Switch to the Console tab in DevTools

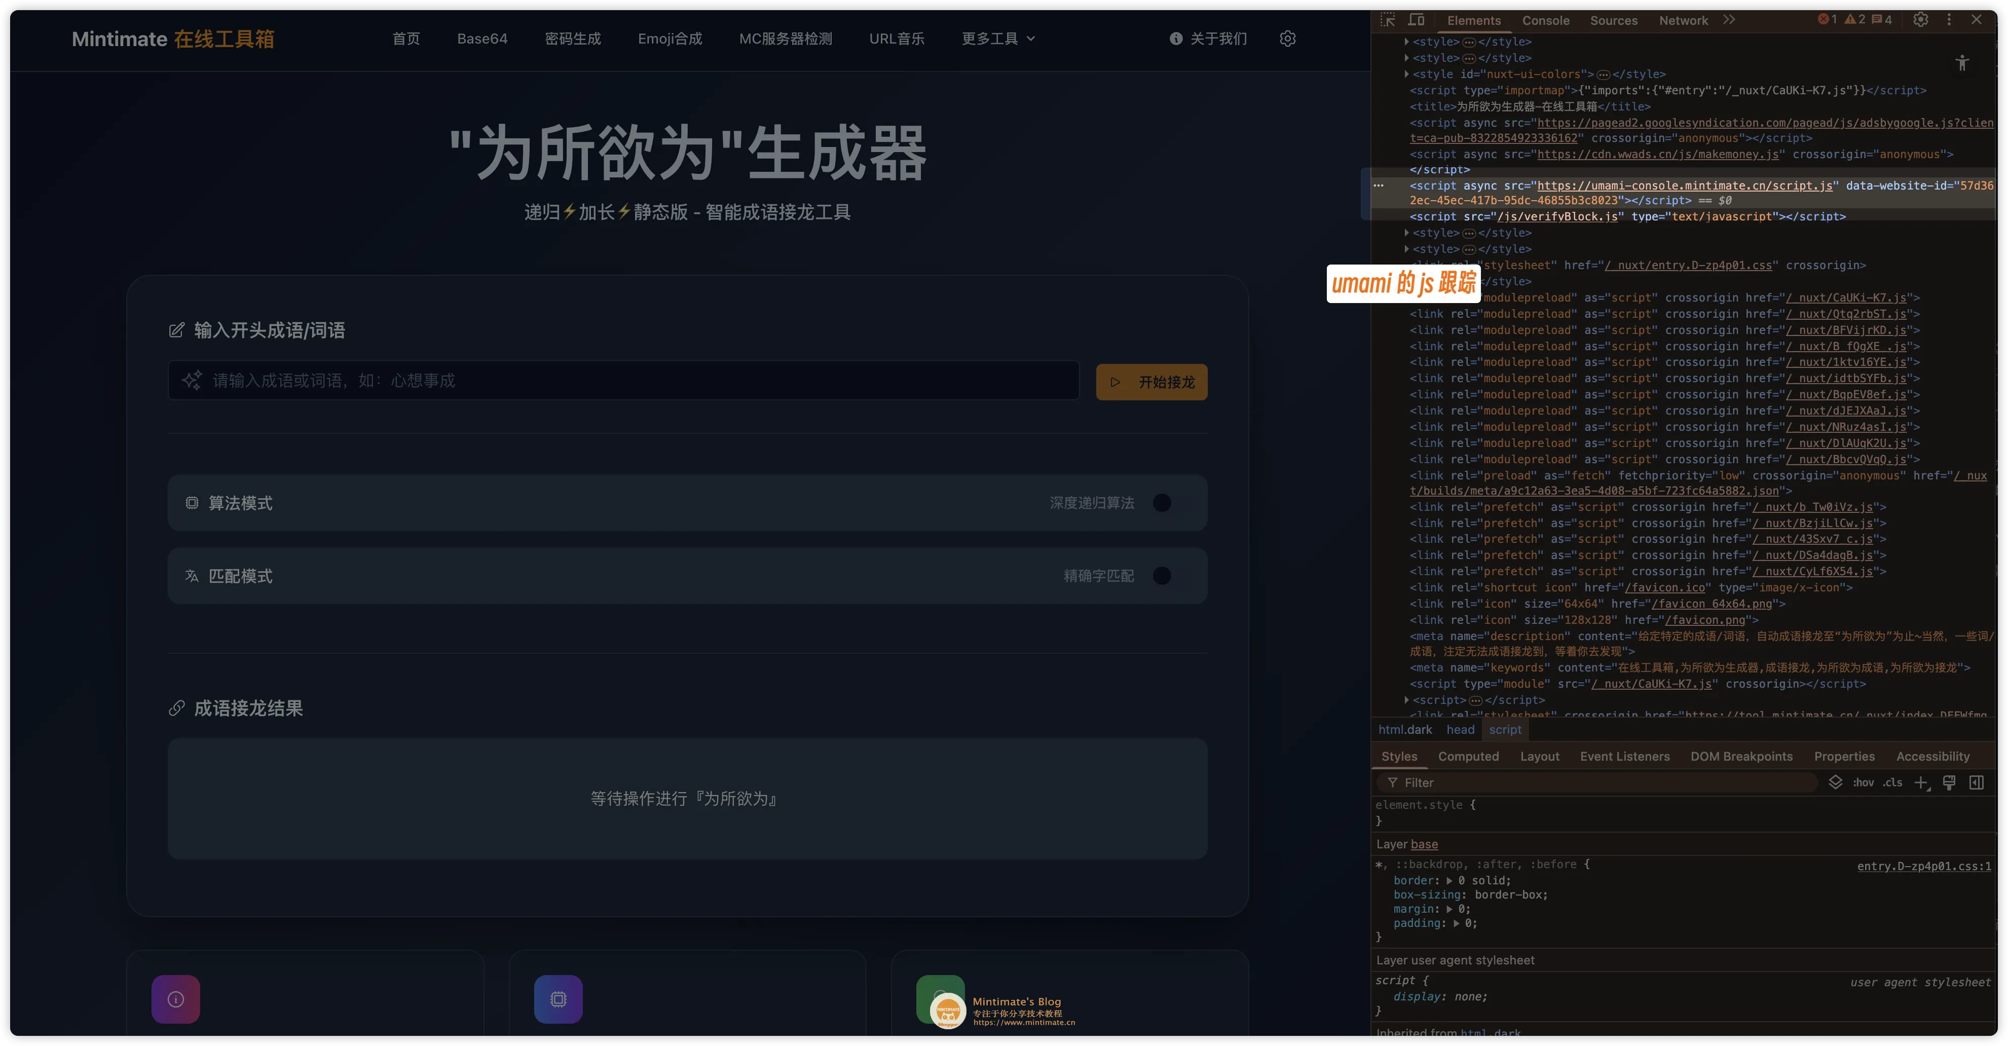click(x=1546, y=20)
